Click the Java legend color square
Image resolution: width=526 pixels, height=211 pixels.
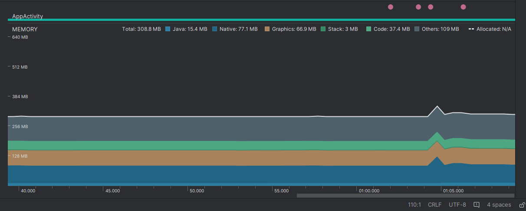point(168,29)
